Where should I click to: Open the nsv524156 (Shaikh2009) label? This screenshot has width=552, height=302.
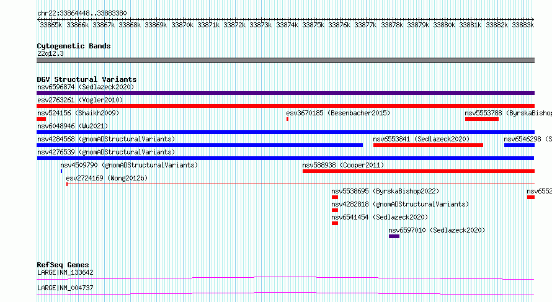[x=78, y=113]
